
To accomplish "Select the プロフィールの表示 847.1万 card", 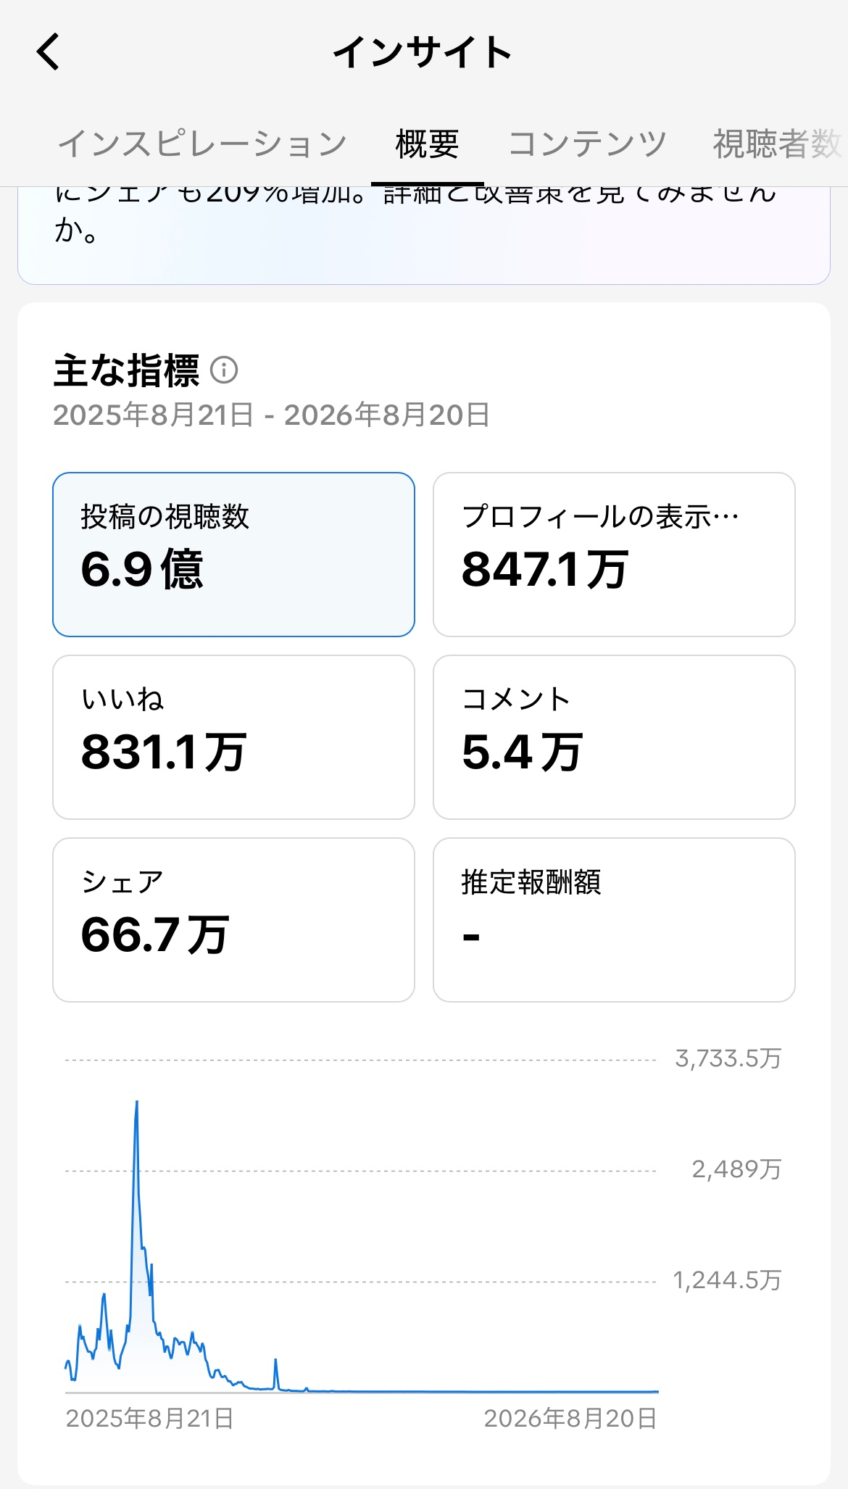I will [614, 555].
